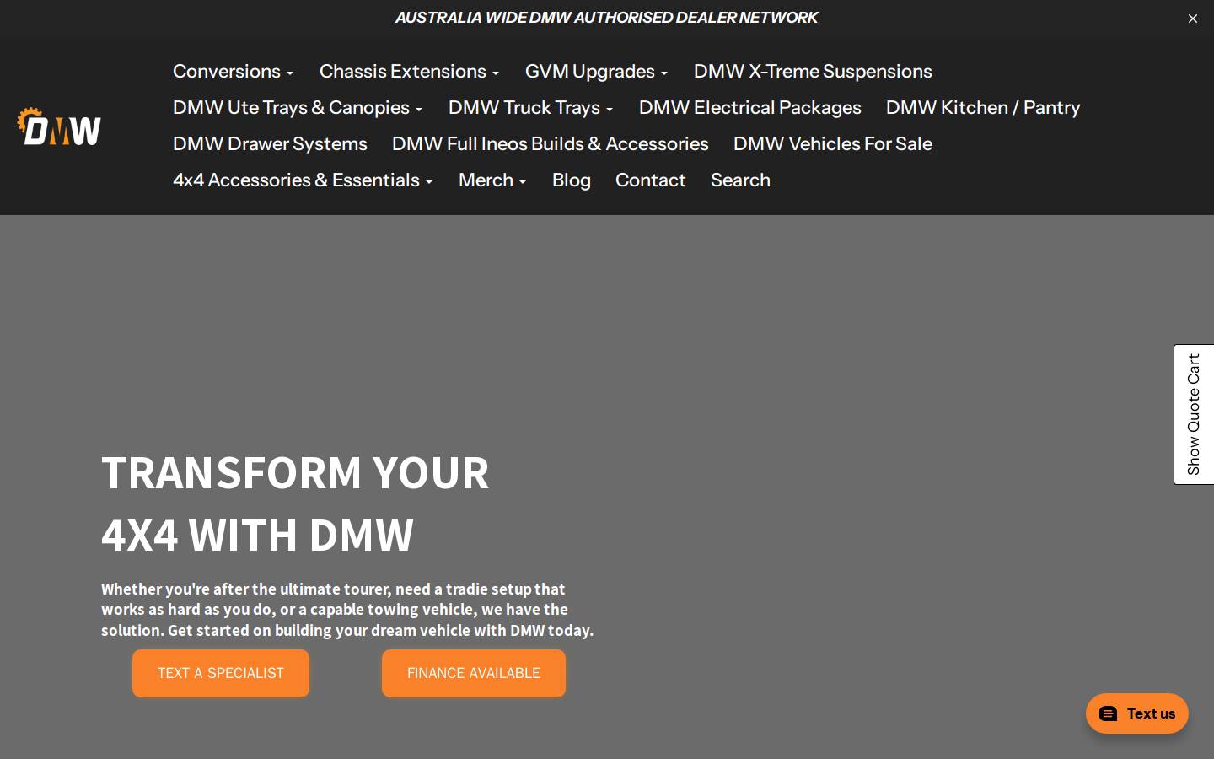Close the announcement banner
Viewport: 1214px width, 759px height.
click(1192, 19)
